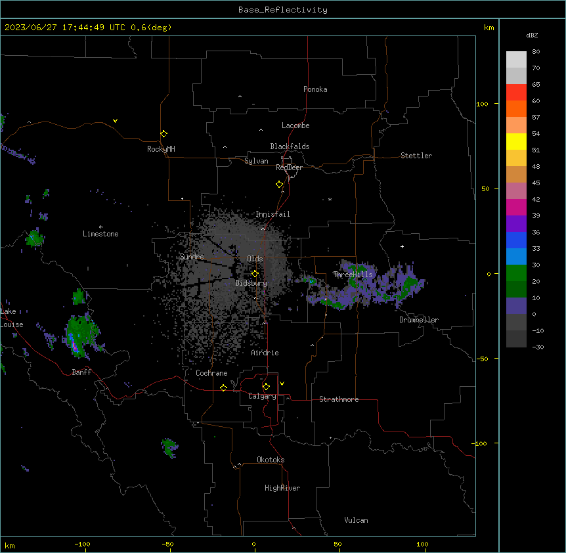
Task: Click the yellow diamond marker below Cochrane
Action: [223, 387]
